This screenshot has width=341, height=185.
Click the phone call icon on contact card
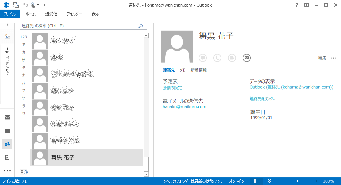tap(217, 58)
